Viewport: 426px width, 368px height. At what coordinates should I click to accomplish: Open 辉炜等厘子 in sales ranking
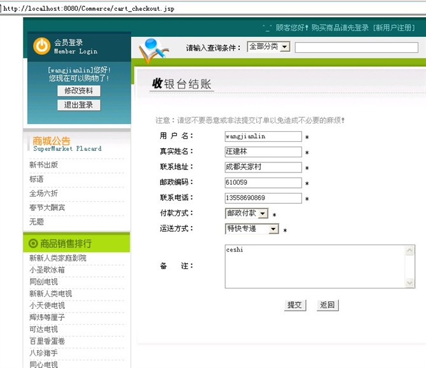click(47, 317)
